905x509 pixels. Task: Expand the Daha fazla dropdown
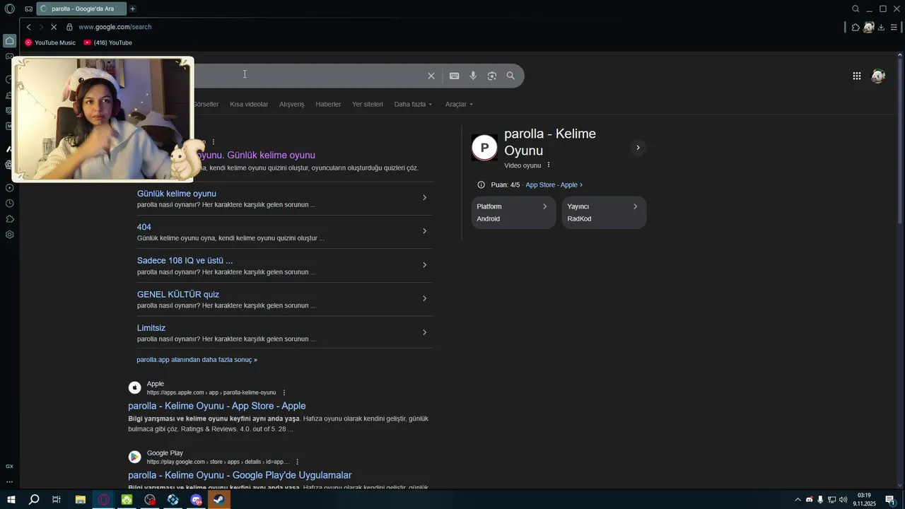pos(413,104)
